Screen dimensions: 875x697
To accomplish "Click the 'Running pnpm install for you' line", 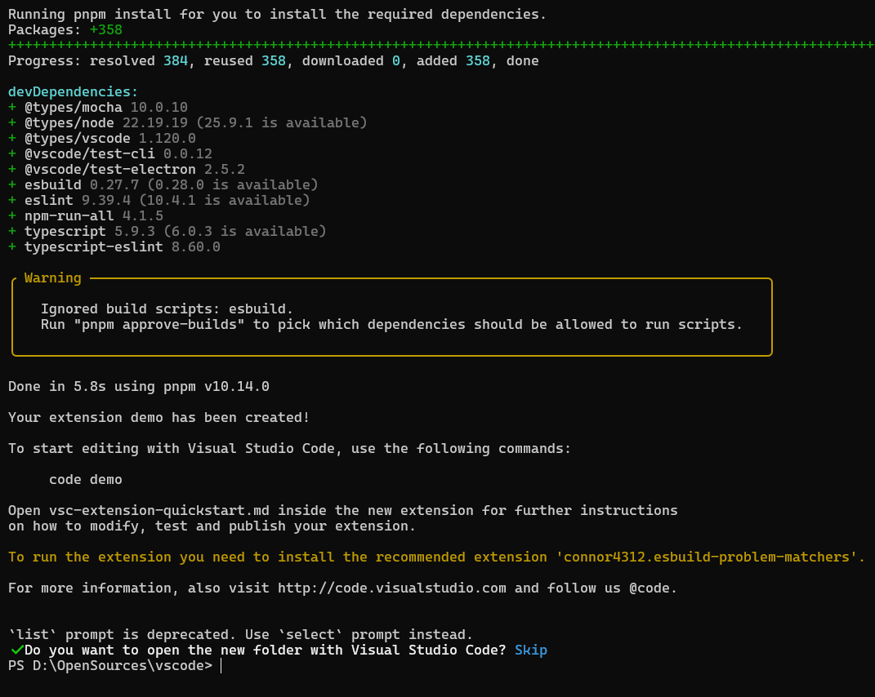I will [x=277, y=15].
